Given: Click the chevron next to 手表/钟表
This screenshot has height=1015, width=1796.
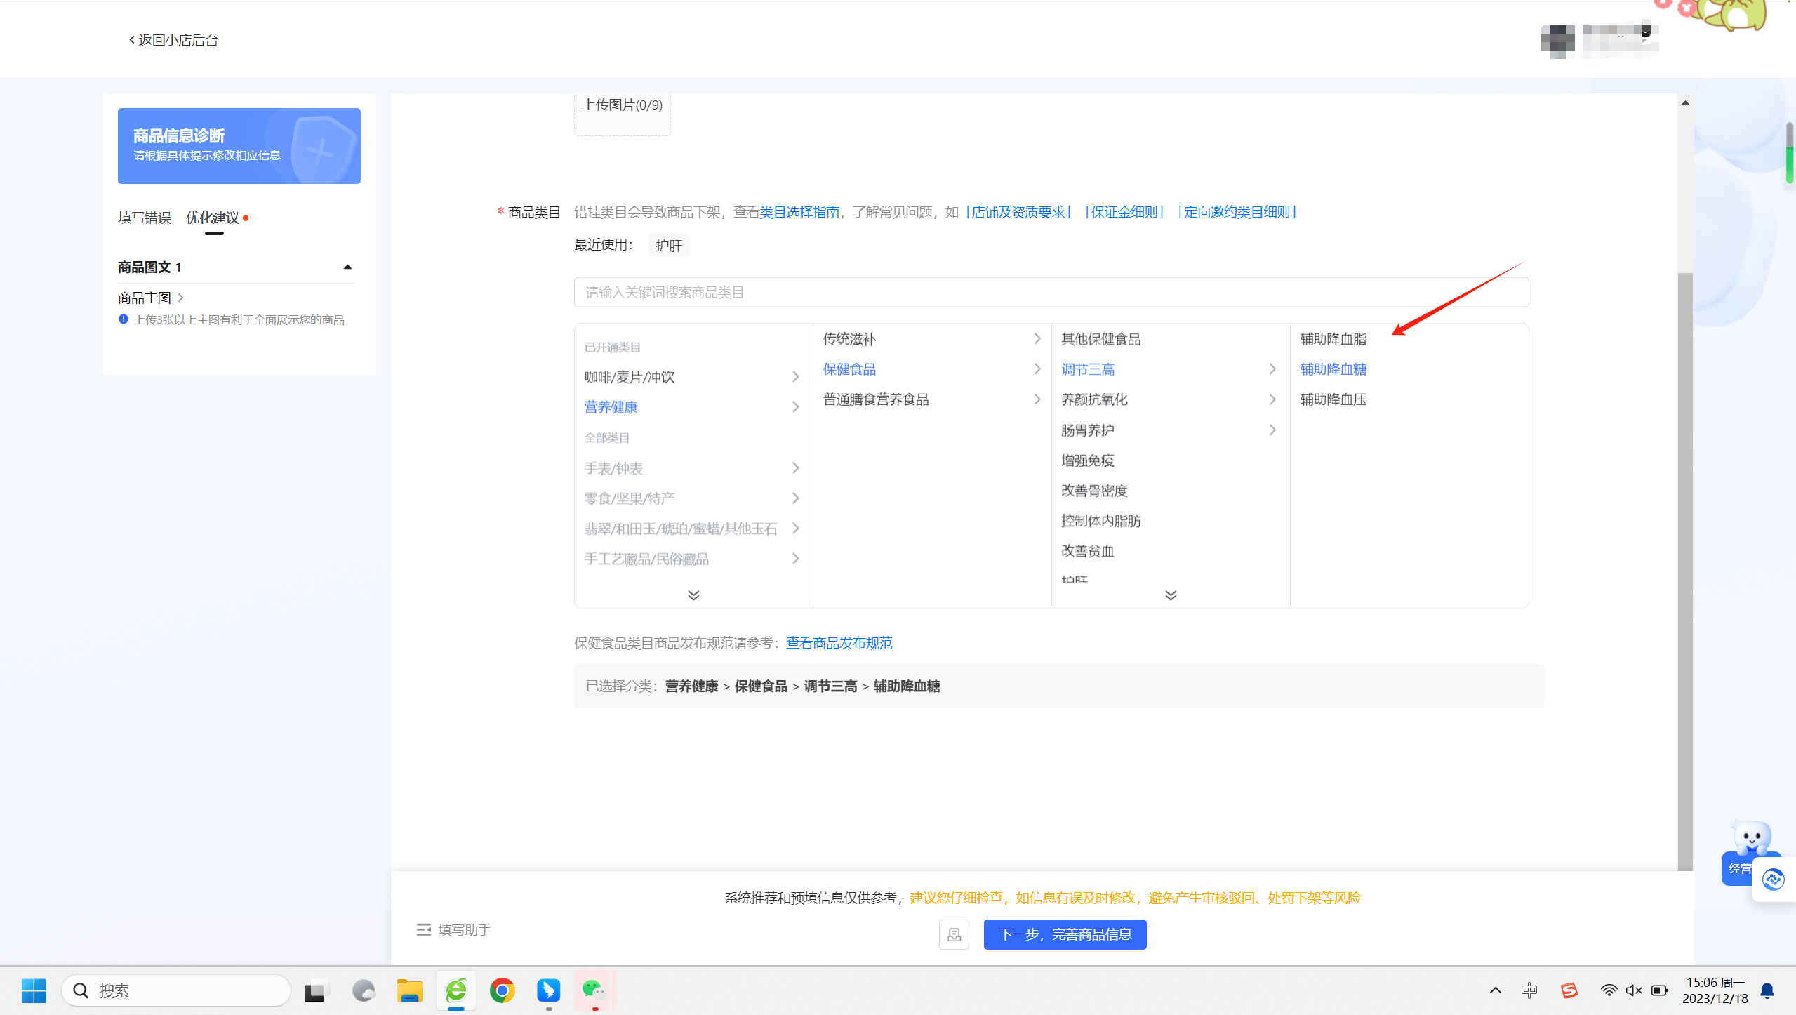Looking at the screenshot, I should (x=795, y=468).
